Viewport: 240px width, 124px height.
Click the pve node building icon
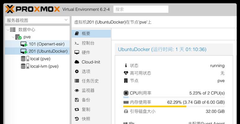point(18,37)
